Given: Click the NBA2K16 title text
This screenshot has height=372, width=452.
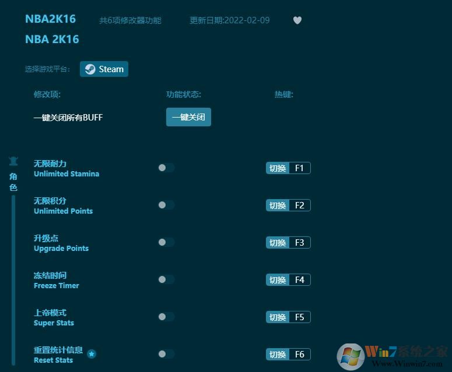Looking at the screenshot, I should point(50,19).
